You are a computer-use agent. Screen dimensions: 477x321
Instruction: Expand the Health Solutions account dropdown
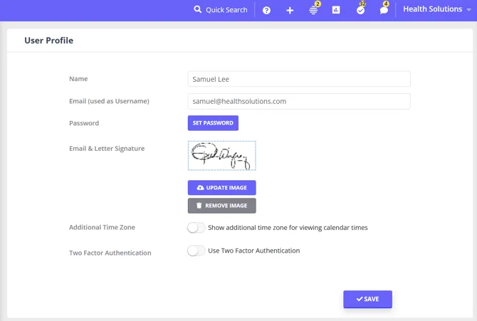pos(437,9)
